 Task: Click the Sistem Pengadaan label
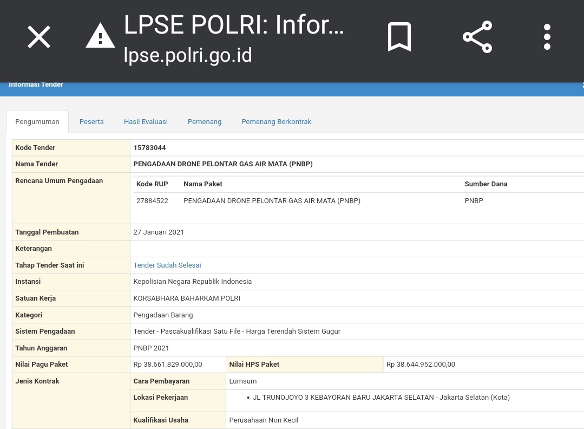point(45,331)
